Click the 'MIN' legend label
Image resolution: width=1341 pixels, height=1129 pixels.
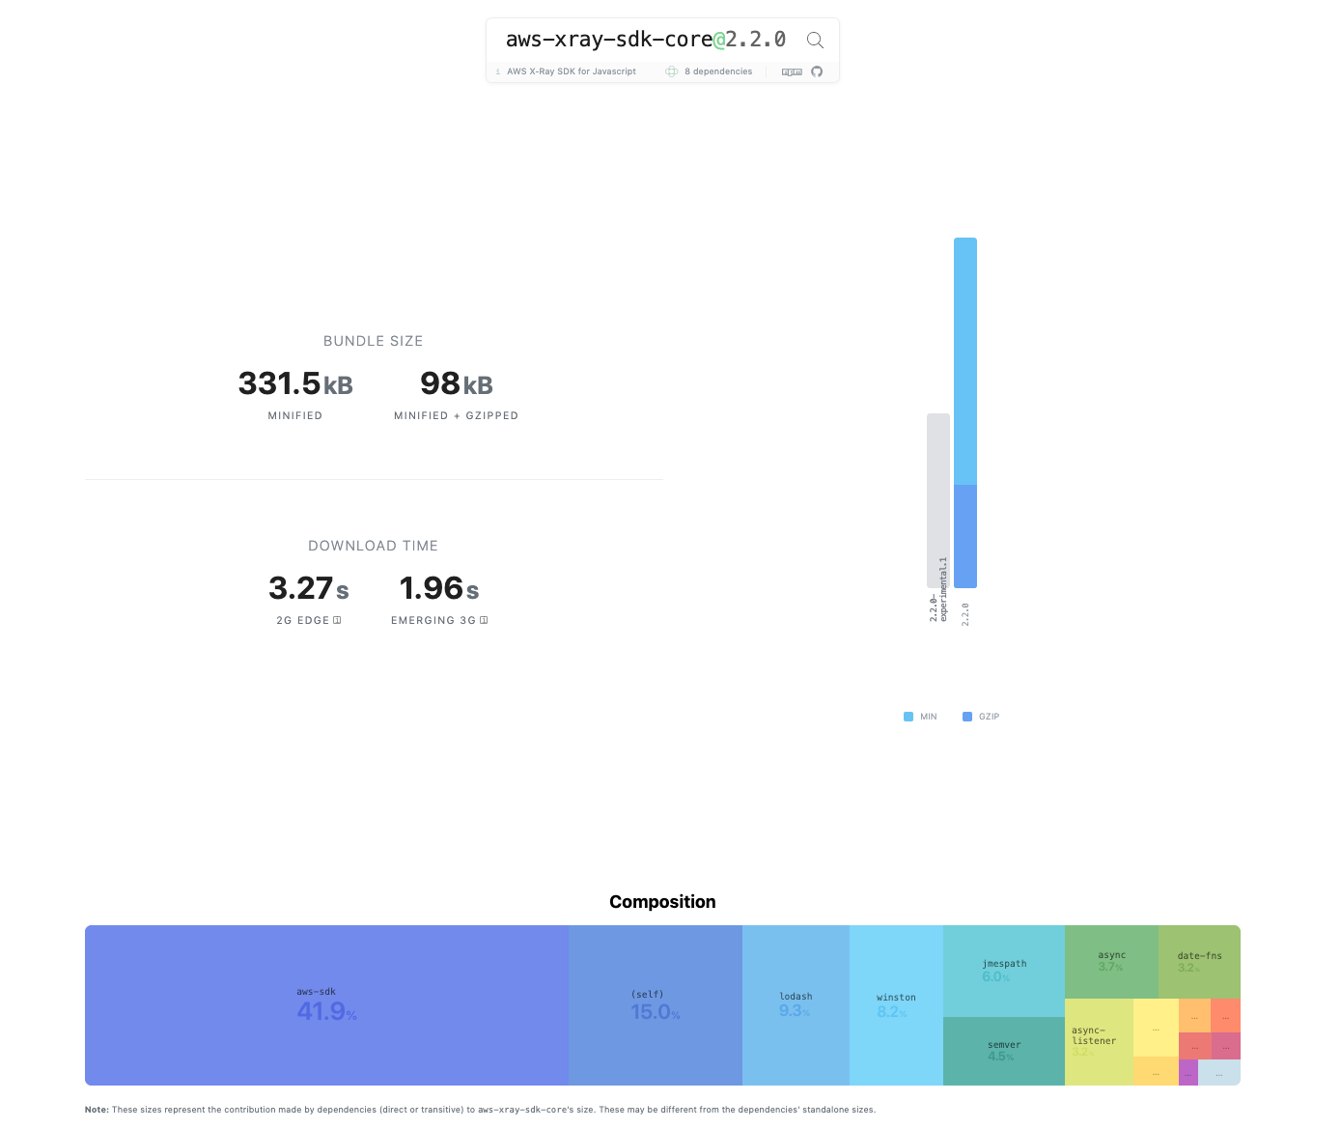(929, 717)
